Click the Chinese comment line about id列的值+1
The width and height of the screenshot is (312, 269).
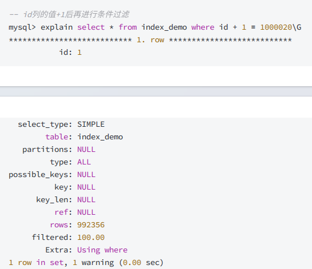[x=69, y=14]
